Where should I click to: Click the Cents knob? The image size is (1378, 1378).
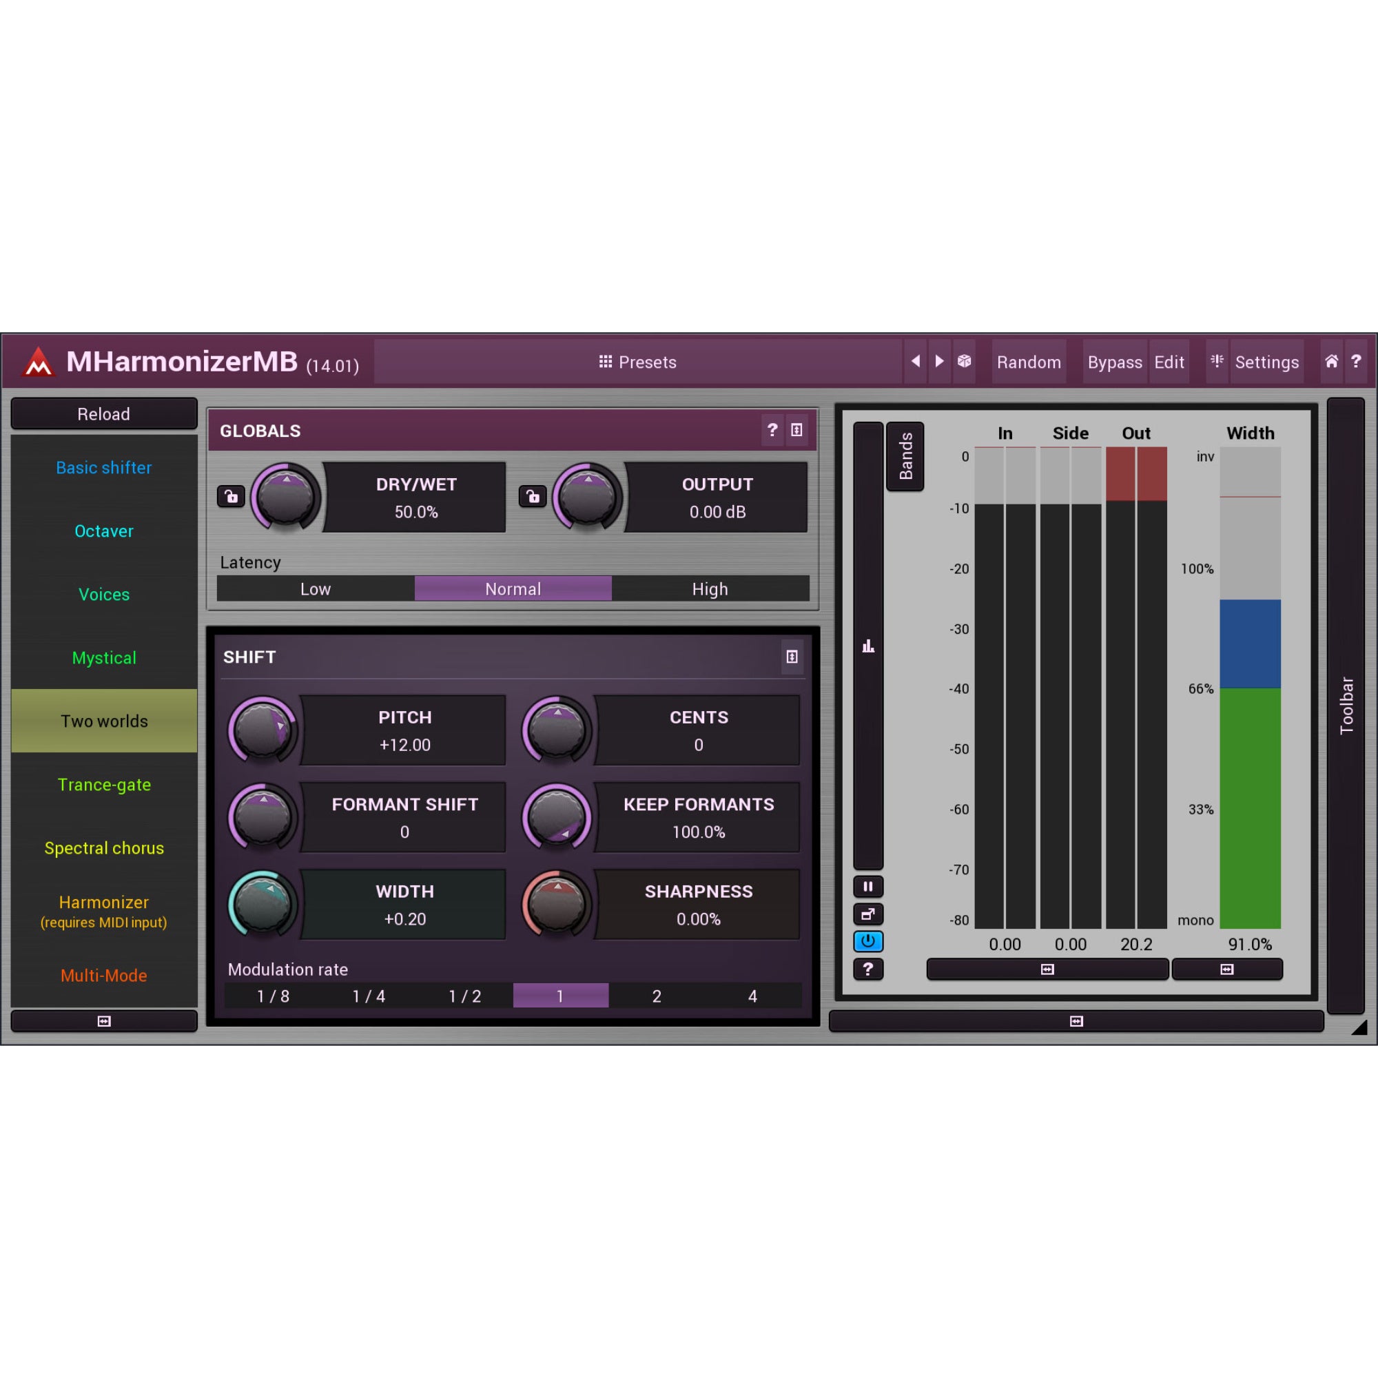557,730
